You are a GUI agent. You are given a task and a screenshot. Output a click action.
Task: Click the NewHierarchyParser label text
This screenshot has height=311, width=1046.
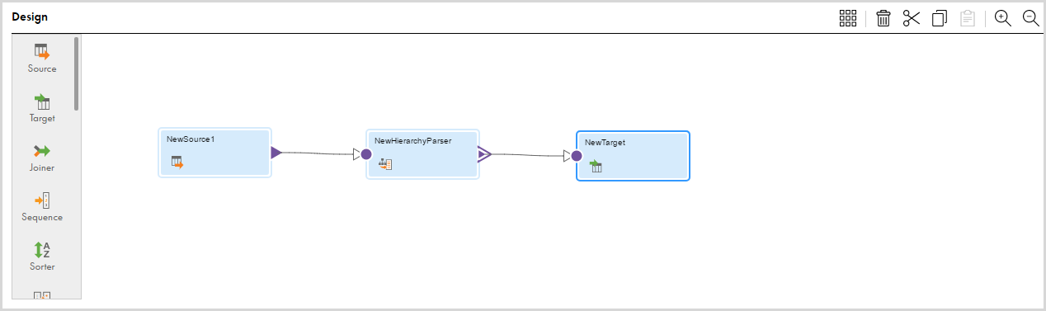412,140
